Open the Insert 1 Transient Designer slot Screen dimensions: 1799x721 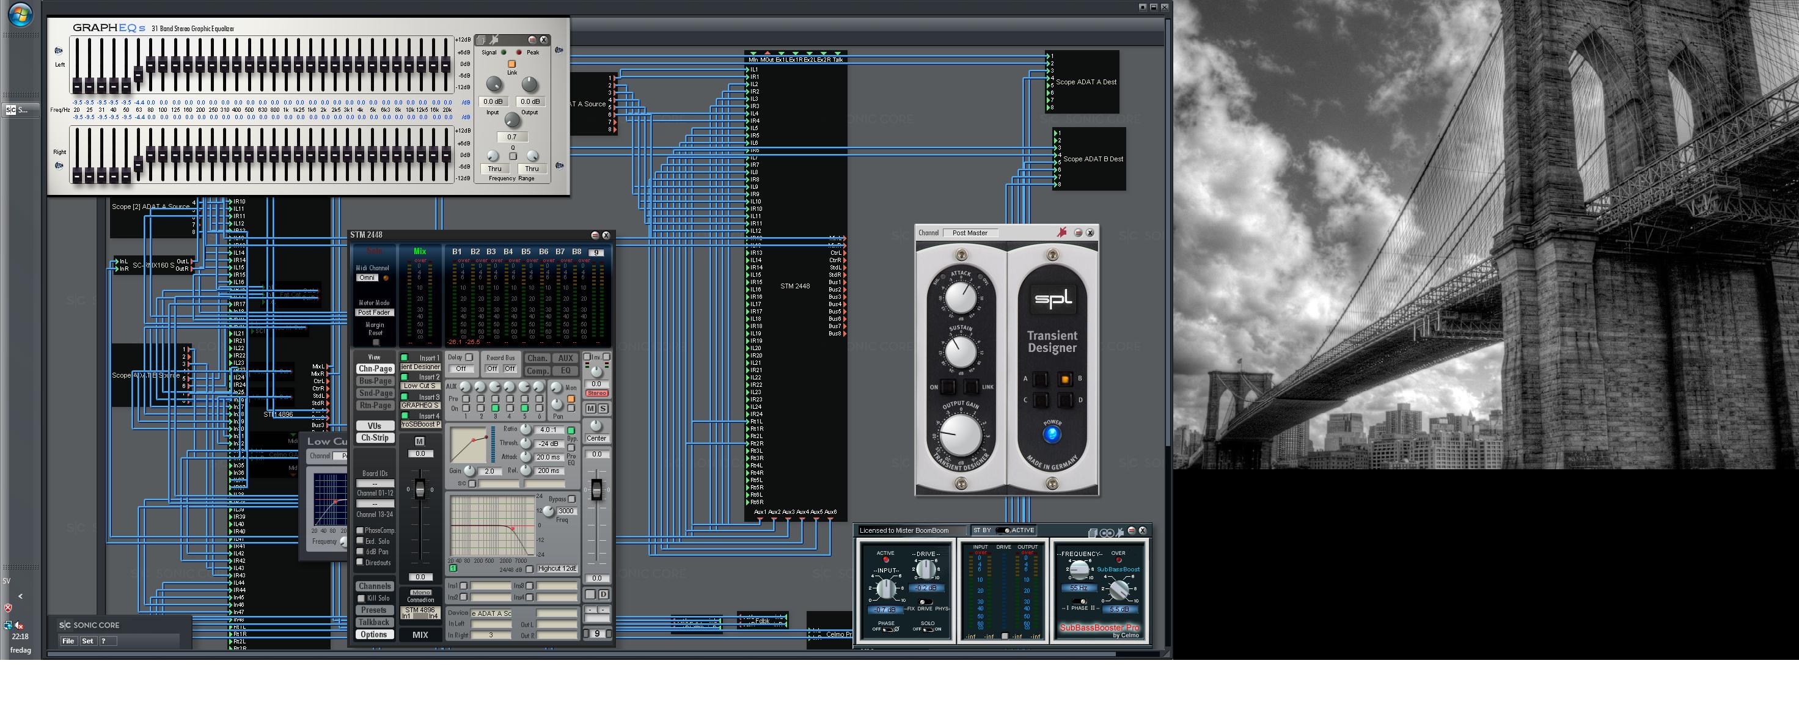coord(420,367)
